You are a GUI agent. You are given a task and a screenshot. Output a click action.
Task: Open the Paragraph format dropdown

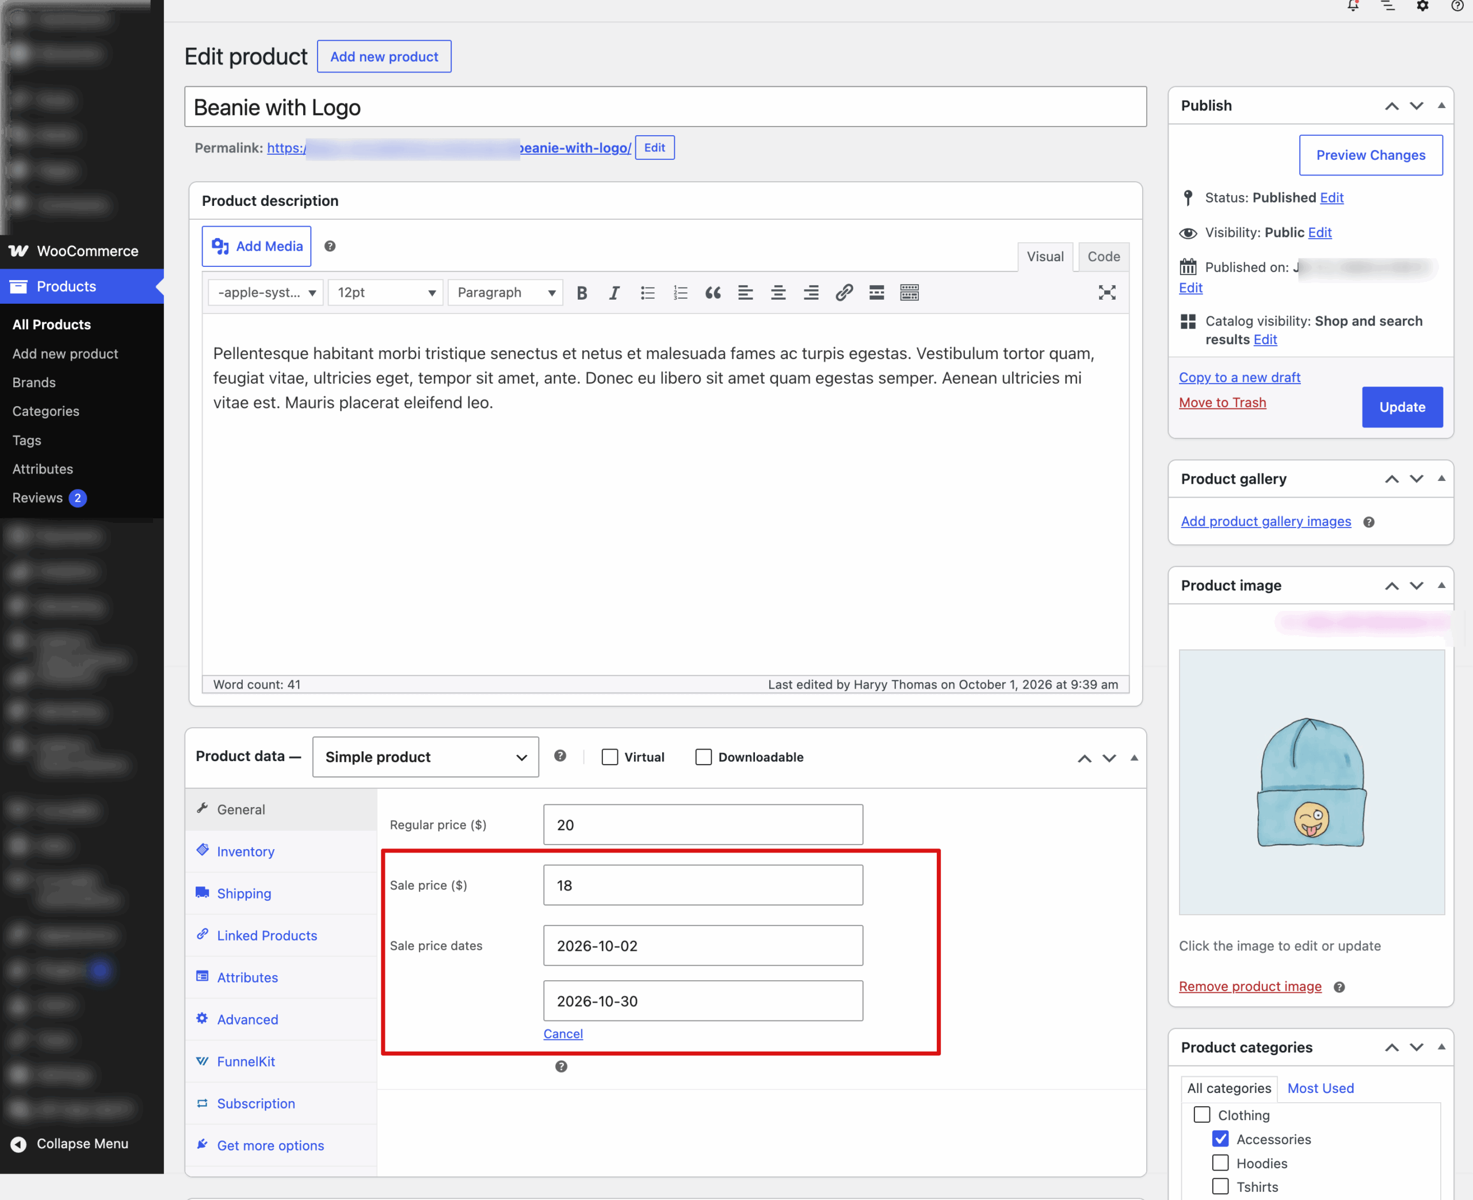(x=505, y=293)
